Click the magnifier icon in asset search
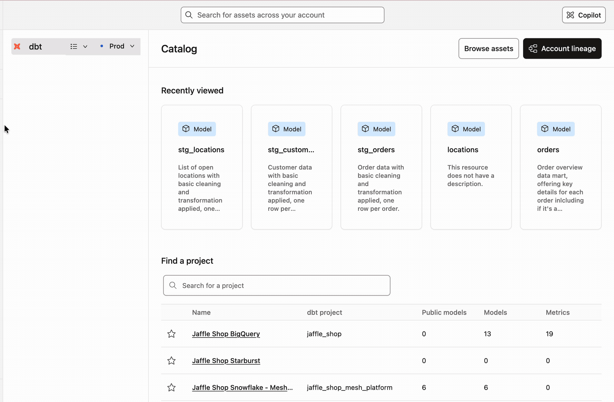 189,15
